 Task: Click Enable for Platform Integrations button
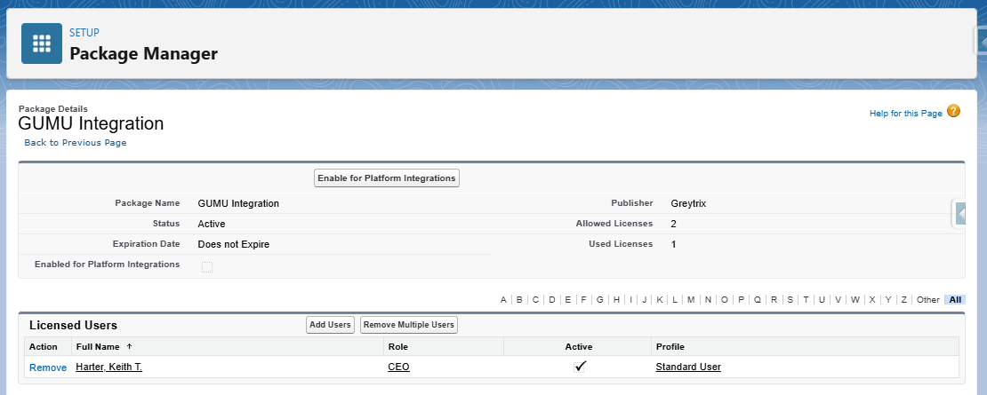pyautogui.click(x=387, y=178)
